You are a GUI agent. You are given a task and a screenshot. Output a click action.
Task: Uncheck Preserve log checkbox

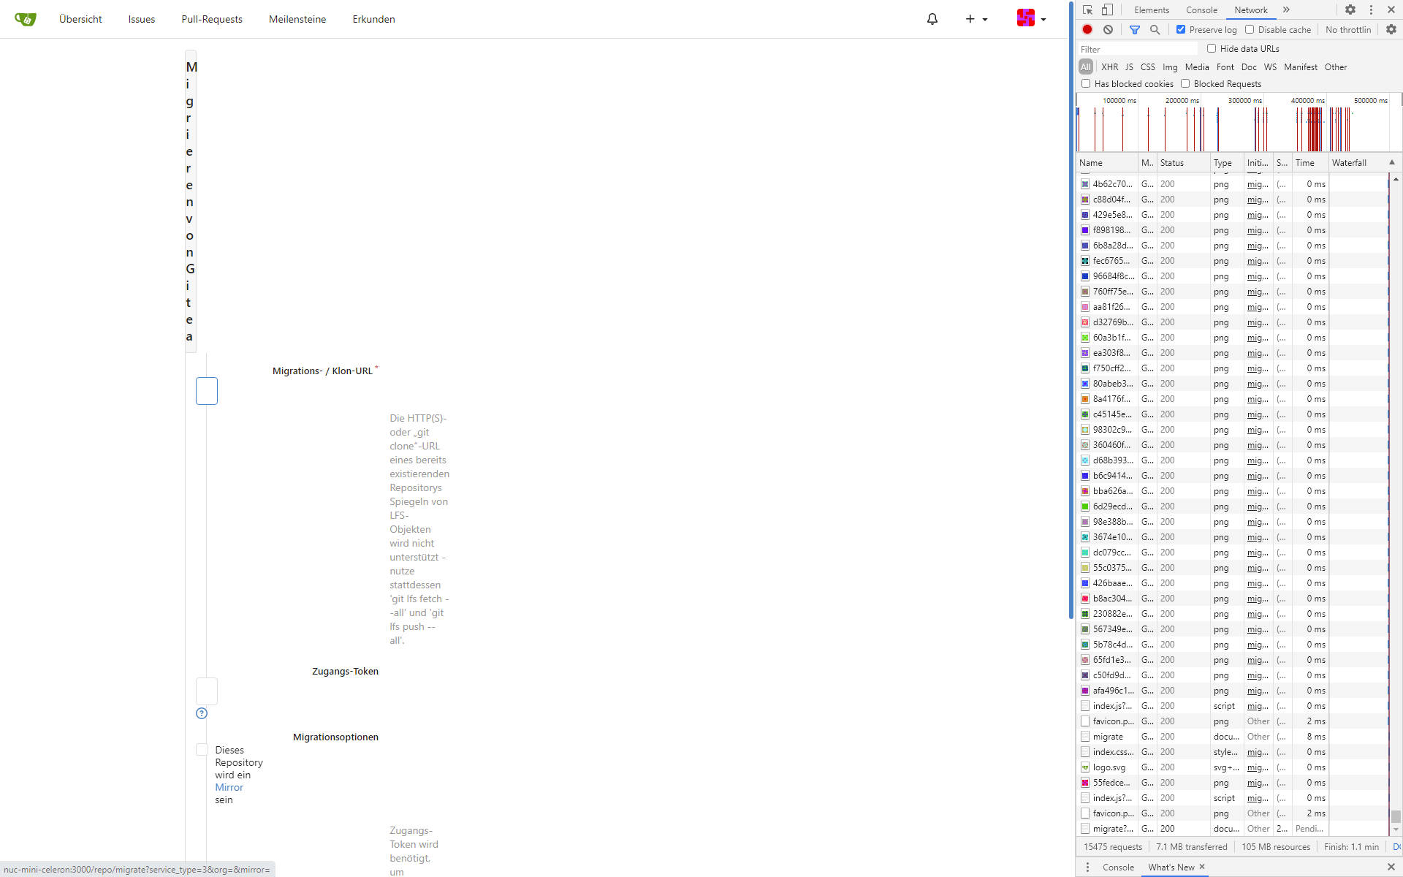click(x=1181, y=29)
